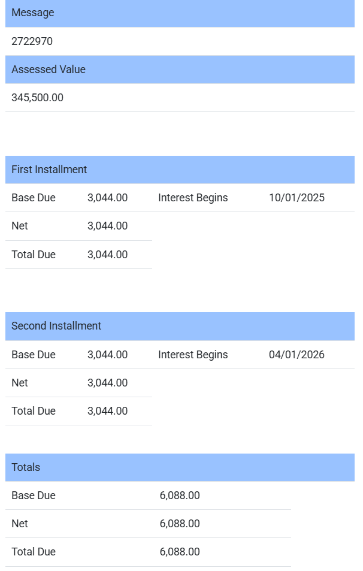Click the 345,500.00 assessed value
363x571 pixels.
(x=37, y=98)
